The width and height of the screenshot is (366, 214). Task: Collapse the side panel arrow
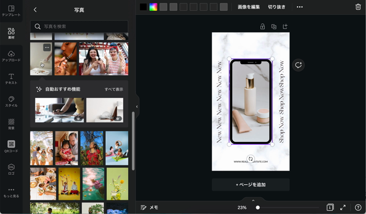coord(137,106)
